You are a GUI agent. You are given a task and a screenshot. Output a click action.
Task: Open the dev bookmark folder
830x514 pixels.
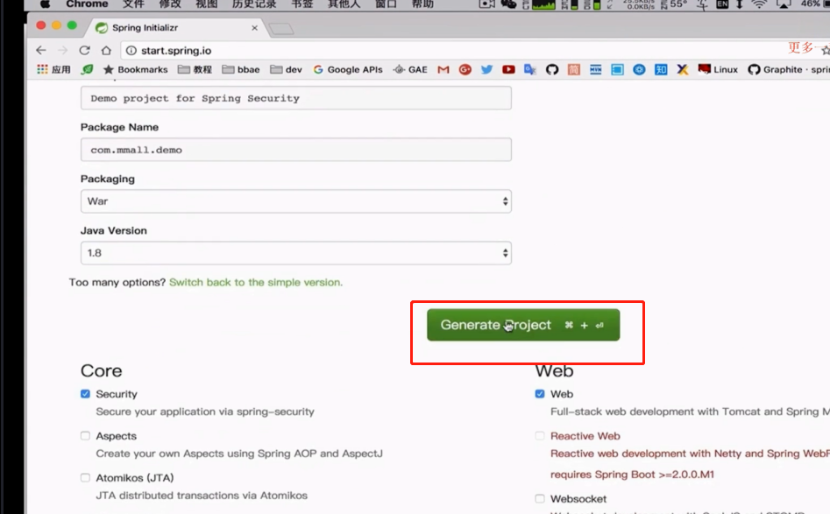coord(286,69)
